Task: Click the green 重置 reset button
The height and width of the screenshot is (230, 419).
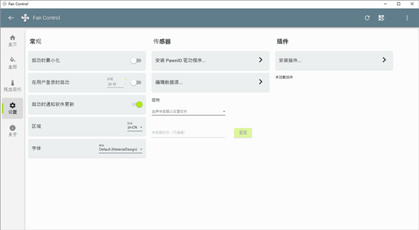Action: [243, 133]
